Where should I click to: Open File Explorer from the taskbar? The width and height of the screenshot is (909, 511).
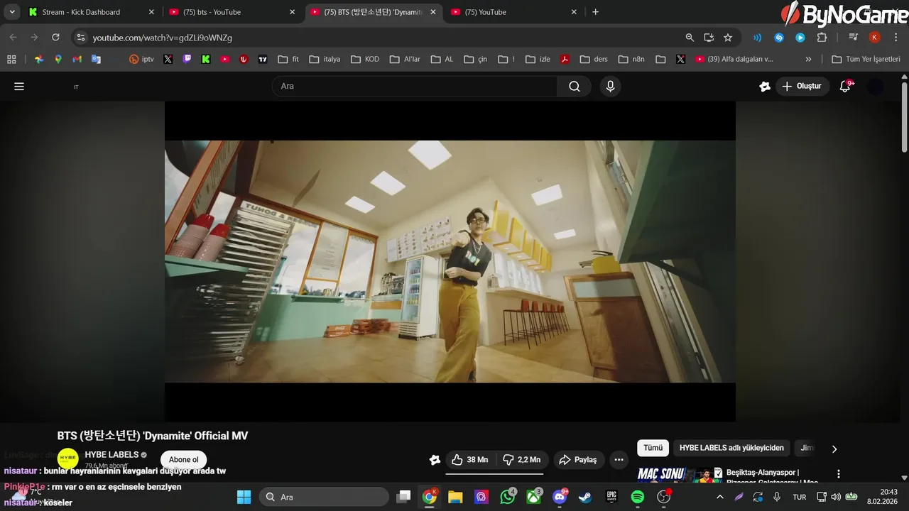pyautogui.click(x=455, y=497)
